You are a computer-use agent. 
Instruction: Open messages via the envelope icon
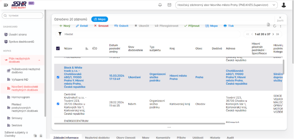click(x=169, y=5)
